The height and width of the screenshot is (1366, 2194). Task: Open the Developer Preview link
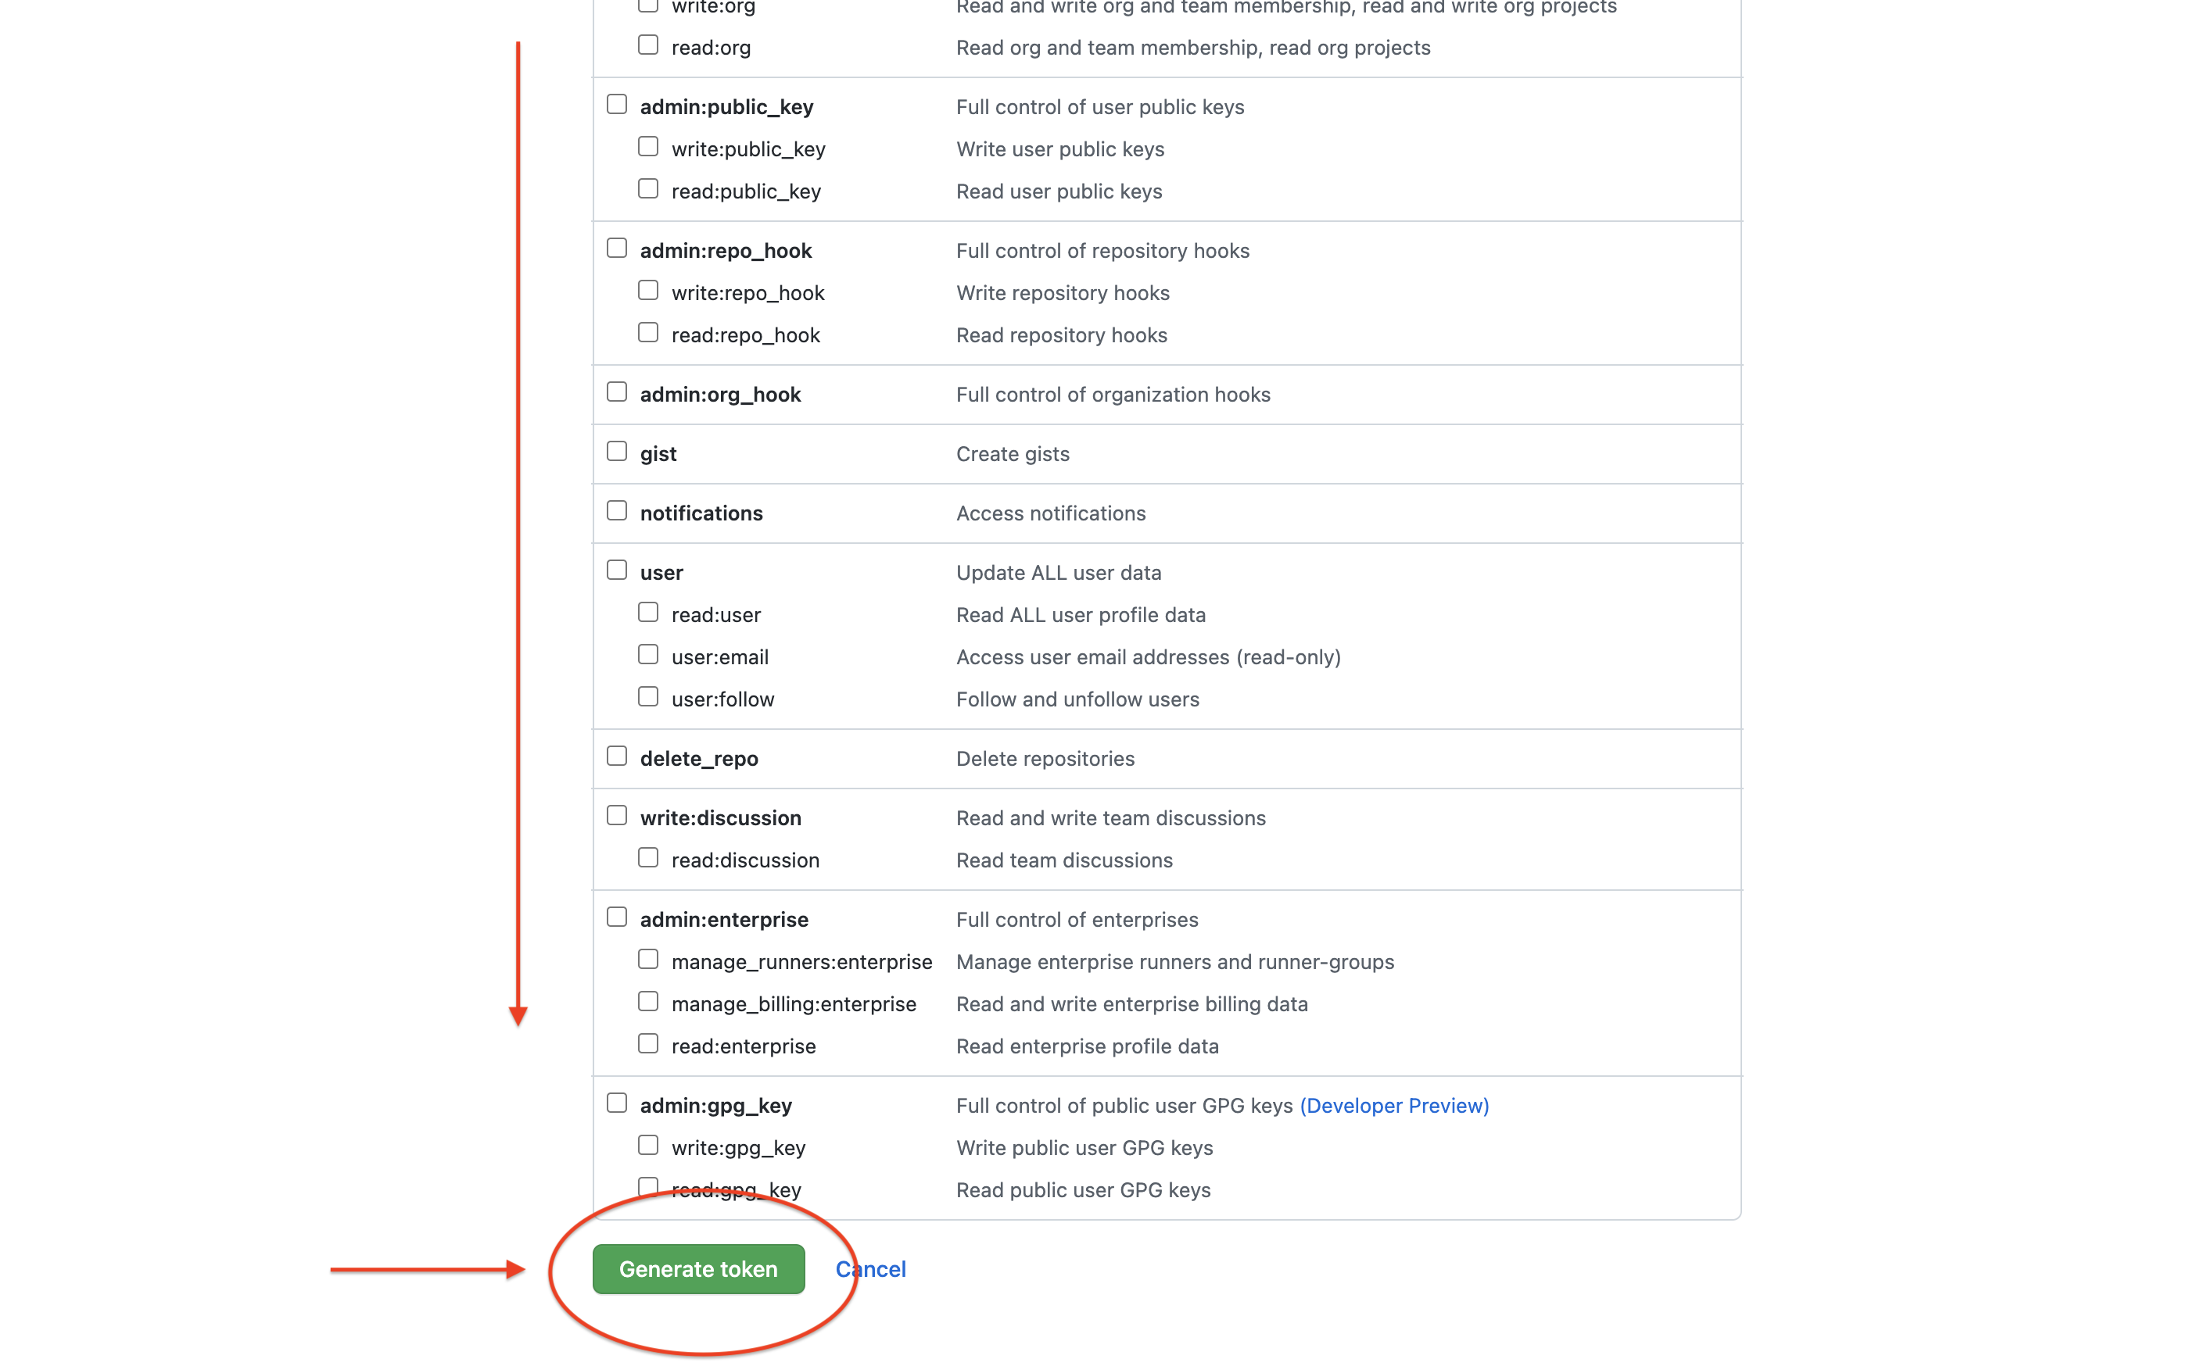(x=1393, y=1105)
